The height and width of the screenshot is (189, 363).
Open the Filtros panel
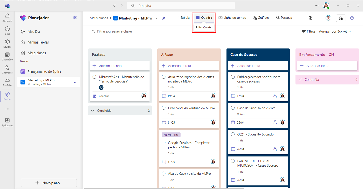tap(309, 31)
